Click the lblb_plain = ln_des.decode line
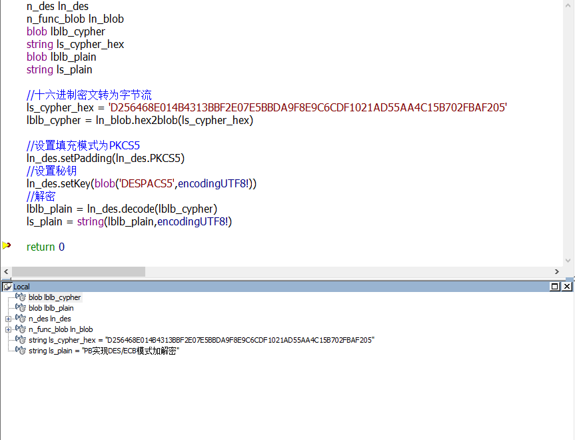 tap(122, 209)
